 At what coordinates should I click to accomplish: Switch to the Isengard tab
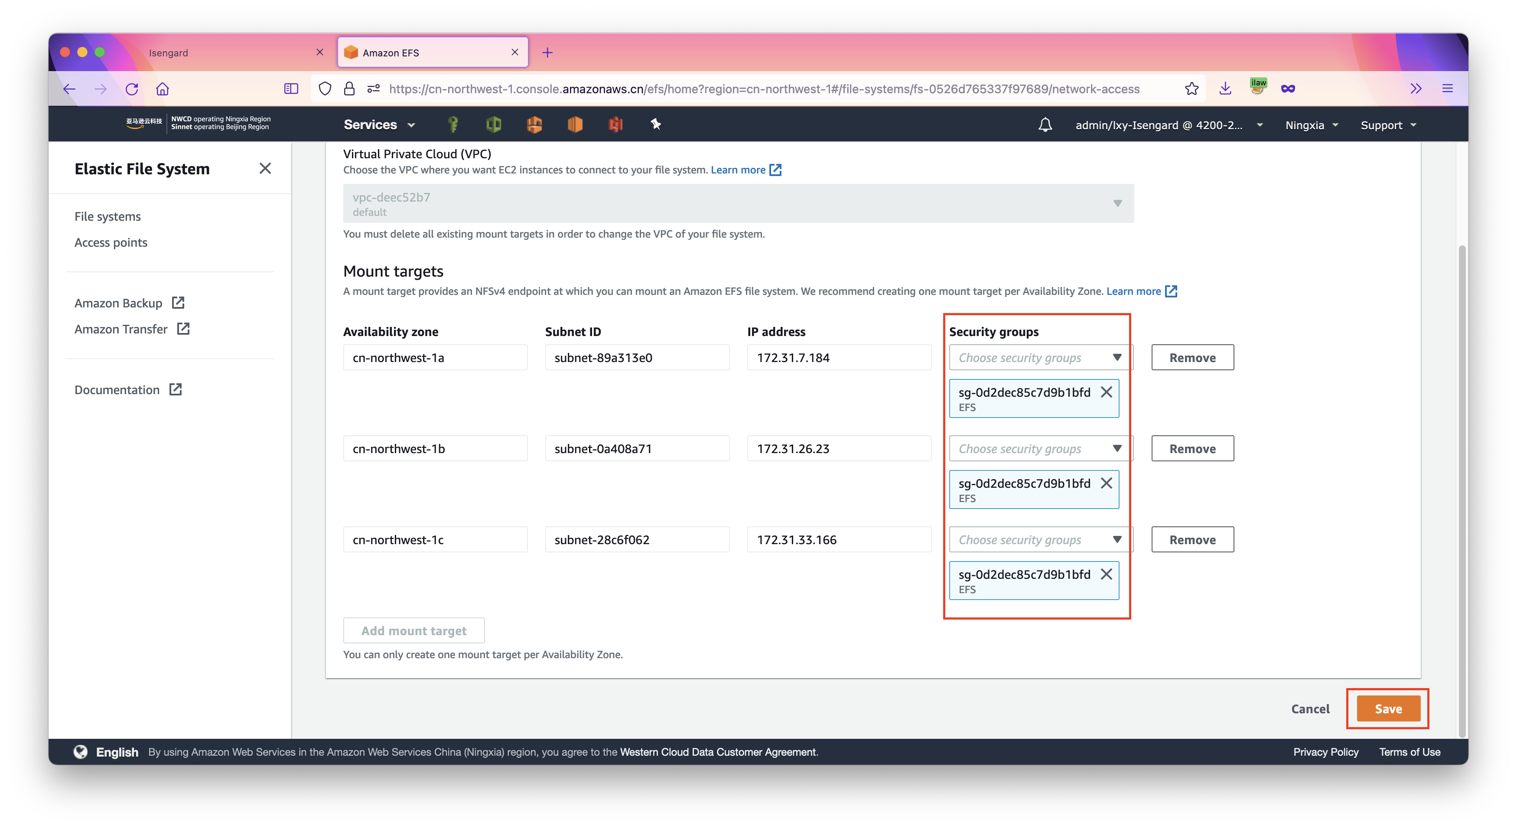point(235,52)
